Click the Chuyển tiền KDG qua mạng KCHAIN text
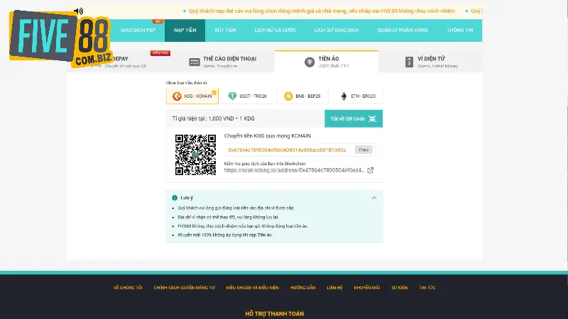This screenshot has width=568, height=319. pos(268,136)
